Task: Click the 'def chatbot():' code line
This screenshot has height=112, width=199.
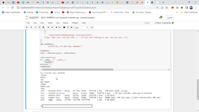Action: pyautogui.click(x=47, y=44)
